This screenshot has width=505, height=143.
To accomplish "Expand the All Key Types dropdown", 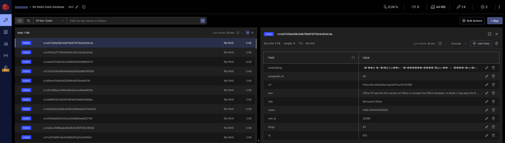I will 50,20.
